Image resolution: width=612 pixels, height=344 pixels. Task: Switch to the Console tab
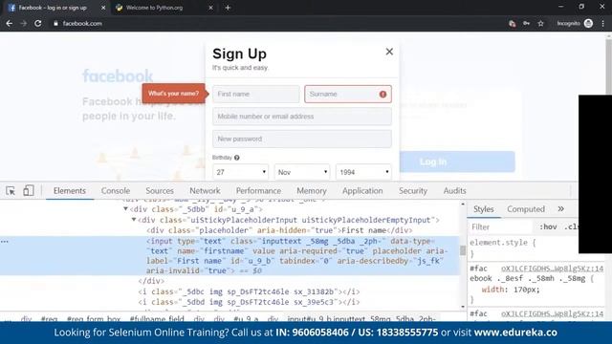pyautogui.click(x=116, y=191)
